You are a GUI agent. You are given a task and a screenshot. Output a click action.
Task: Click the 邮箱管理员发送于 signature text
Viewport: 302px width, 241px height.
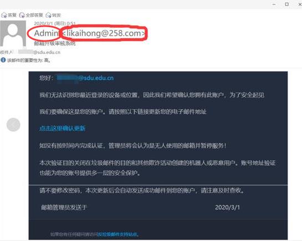tap(64, 208)
